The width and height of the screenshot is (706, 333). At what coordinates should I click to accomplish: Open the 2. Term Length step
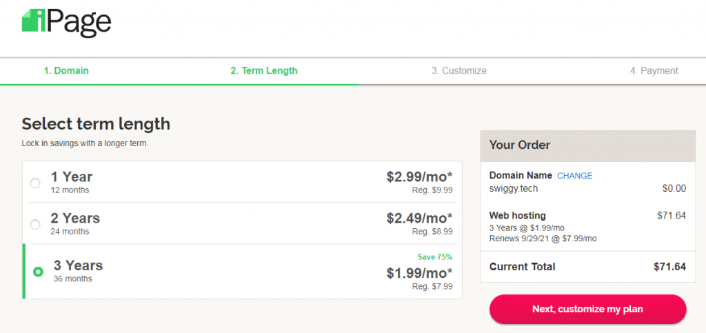click(x=264, y=70)
